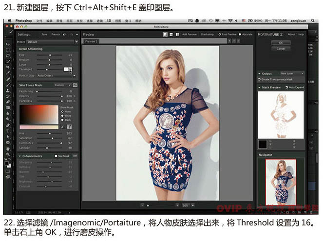Select Fast Preview radio option
This screenshot has width=323, height=241.
click(220, 35)
